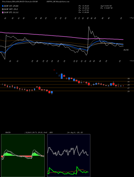
Task: Click the 31 price level label
Action: pyautogui.click(x=128, y=82)
